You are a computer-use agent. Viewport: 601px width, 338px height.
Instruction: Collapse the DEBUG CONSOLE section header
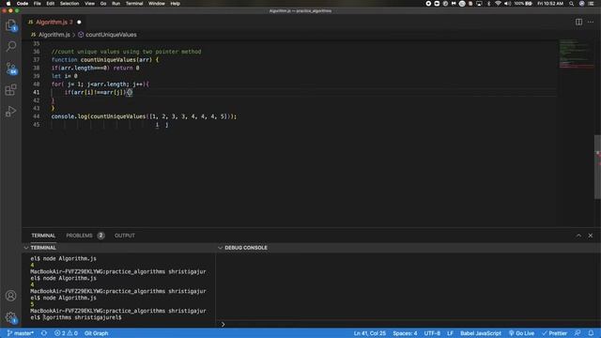coord(408,248)
